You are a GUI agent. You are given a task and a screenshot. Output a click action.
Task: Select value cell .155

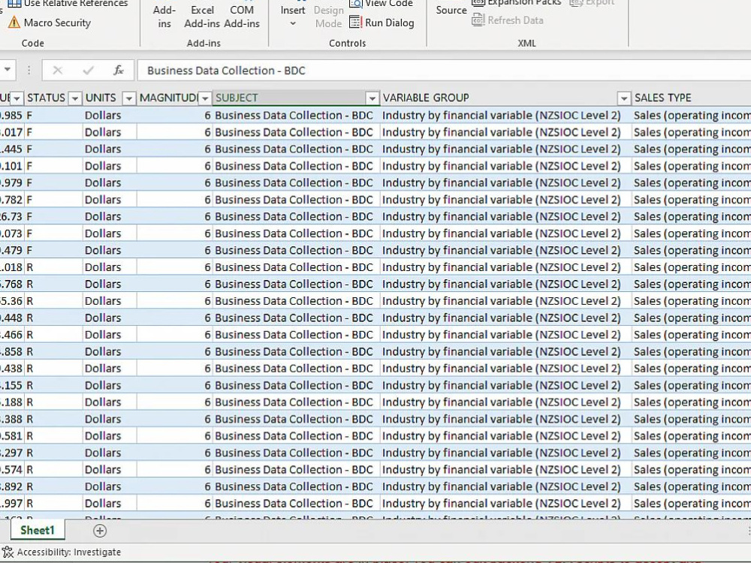pos(12,385)
